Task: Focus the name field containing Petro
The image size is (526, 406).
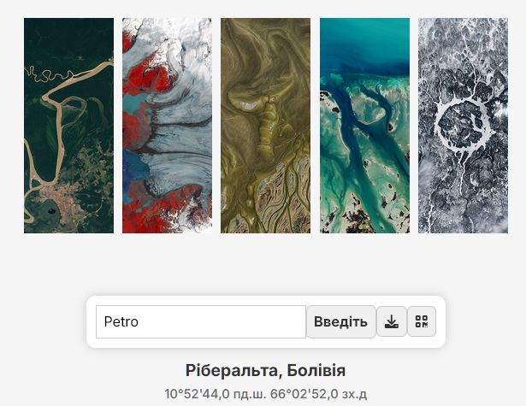Action: [x=200, y=321]
